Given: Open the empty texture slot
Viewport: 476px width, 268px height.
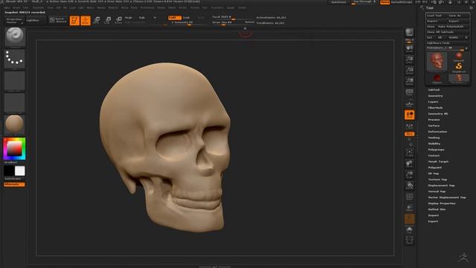Looking at the screenshot, I should (x=15, y=103).
